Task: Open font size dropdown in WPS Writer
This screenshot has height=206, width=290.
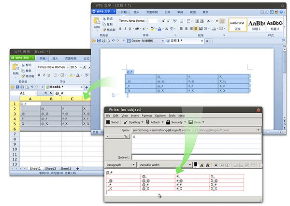Action: (159, 21)
